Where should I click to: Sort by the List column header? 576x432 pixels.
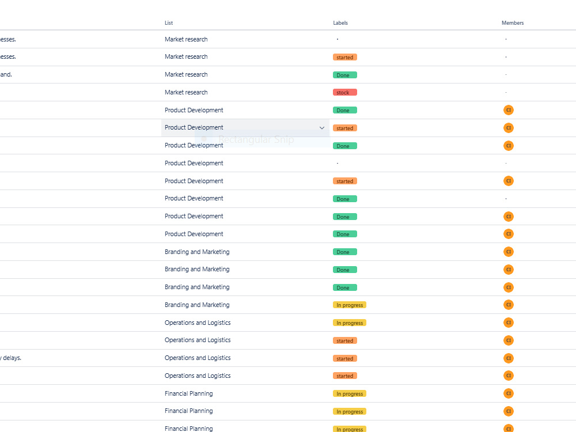pyautogui.click(x=169, y=23)
